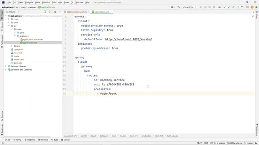This screenshot has width=259, height=145.
Task: Open Project view mode dropdown
Action: coord(13,12)
